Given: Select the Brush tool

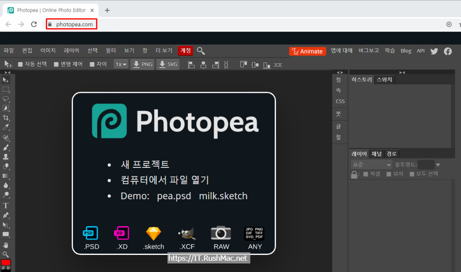Looking at the screenshot, I should (6, 147).
